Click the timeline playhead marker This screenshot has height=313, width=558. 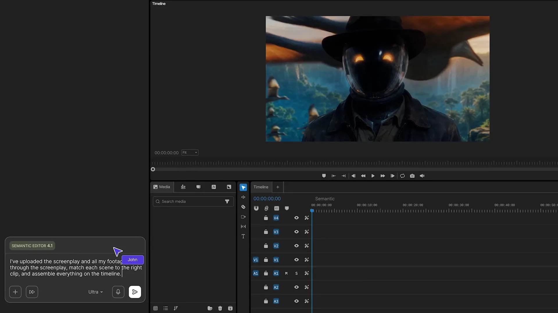(312, 211)
